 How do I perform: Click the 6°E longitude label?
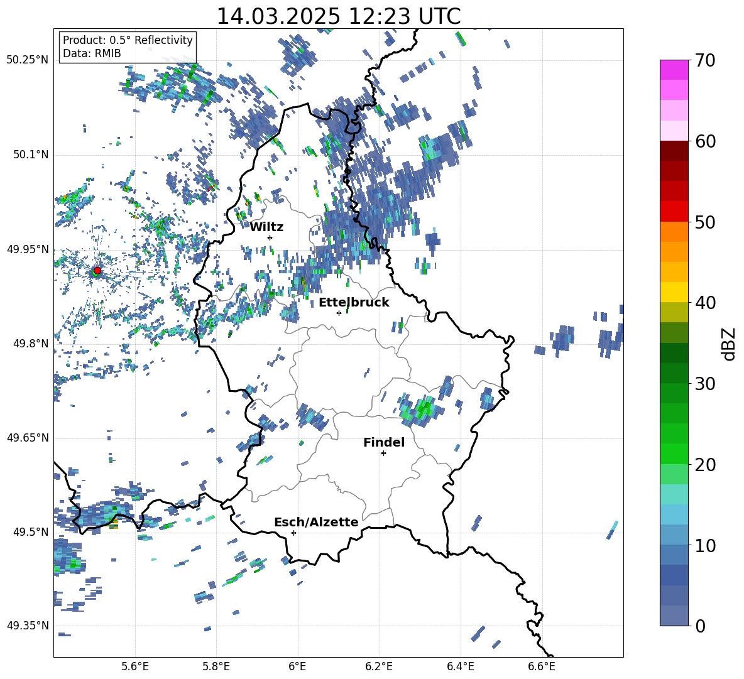[297, 667]
